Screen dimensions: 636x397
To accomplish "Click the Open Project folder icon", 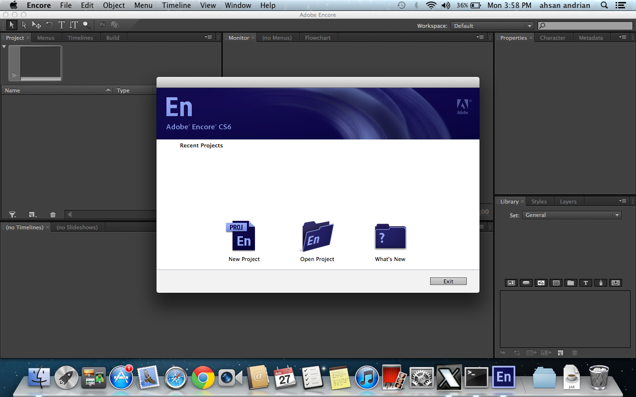I will pyautogui.click(x=318, y=236).
